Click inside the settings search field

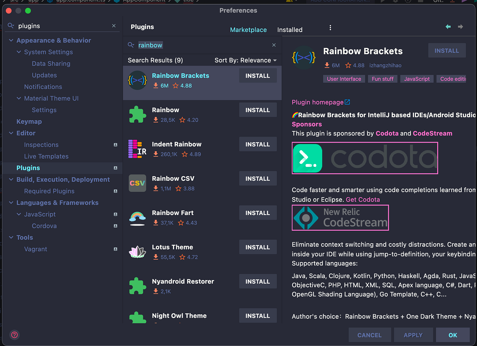pyautogui.click(x=63, y=26)
